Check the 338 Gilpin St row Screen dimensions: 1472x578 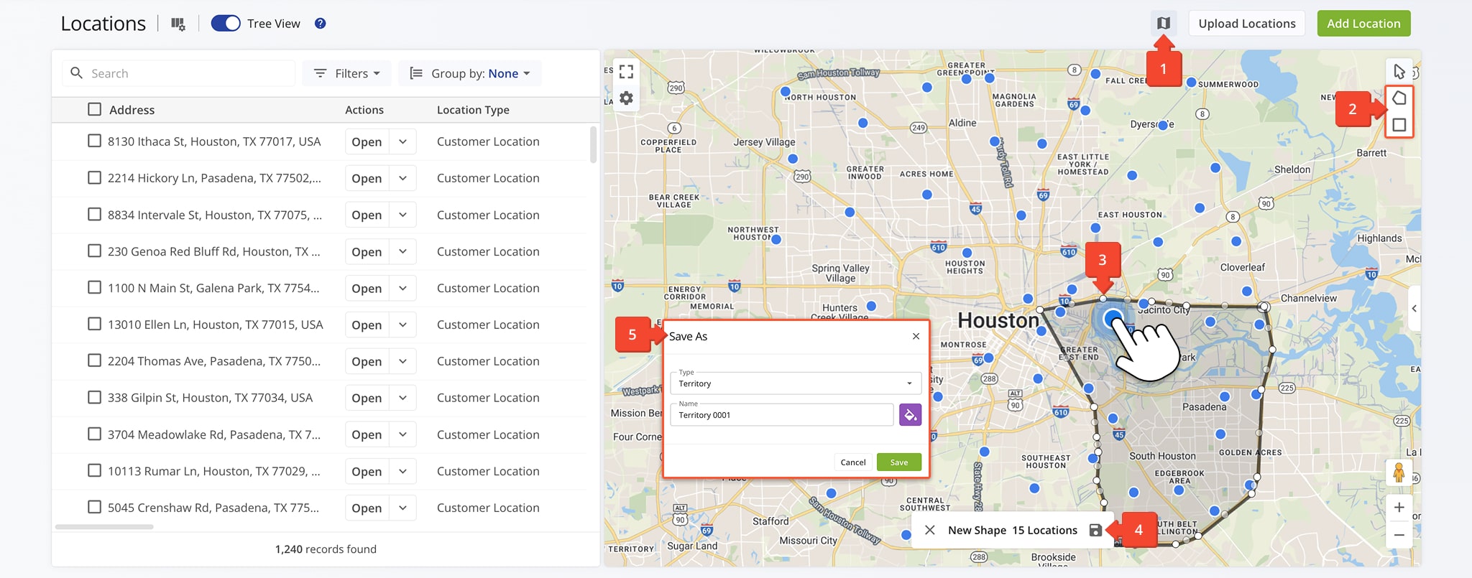tap(94, 397)
